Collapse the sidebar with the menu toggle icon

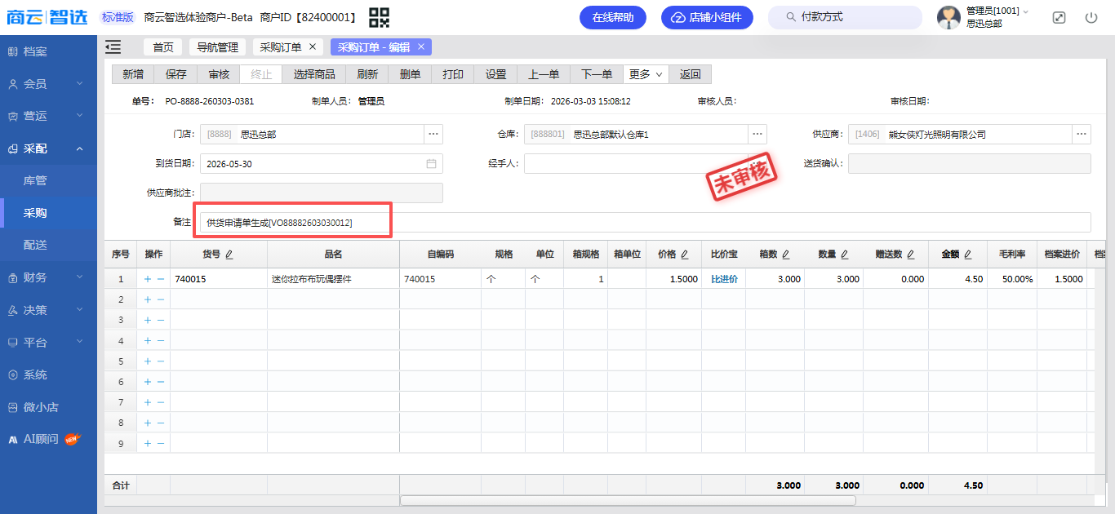113,47
